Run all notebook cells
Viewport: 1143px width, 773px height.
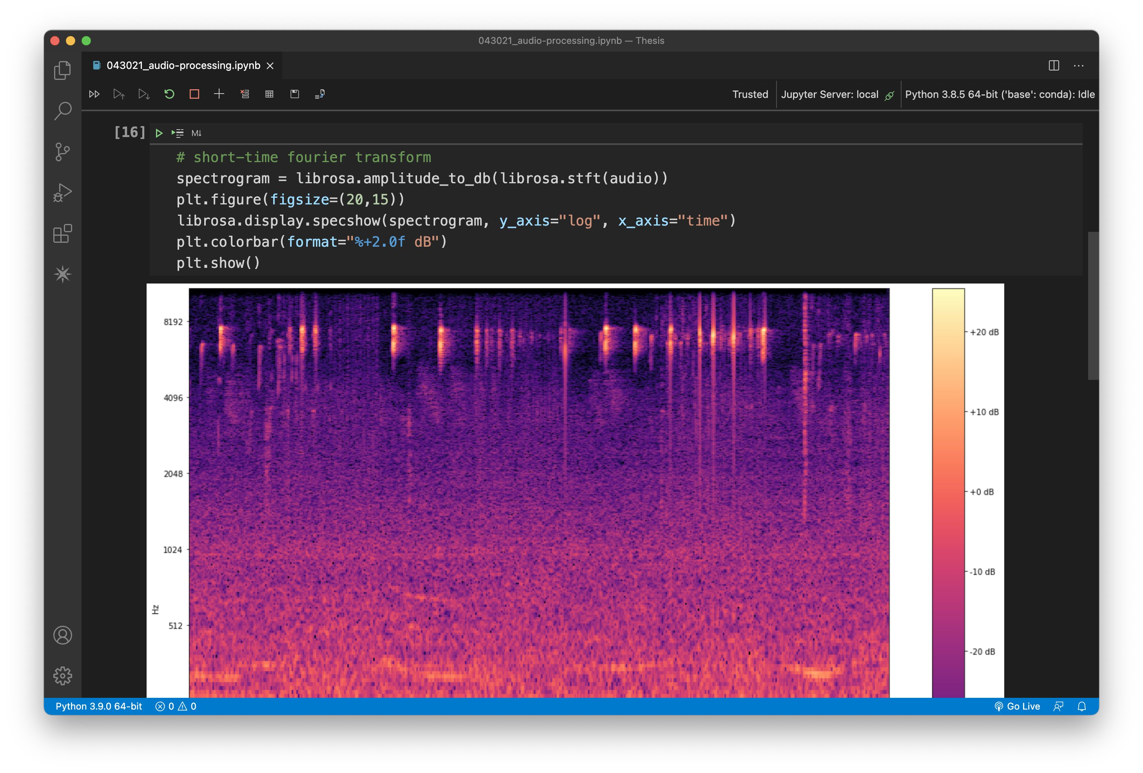[94, 94]
